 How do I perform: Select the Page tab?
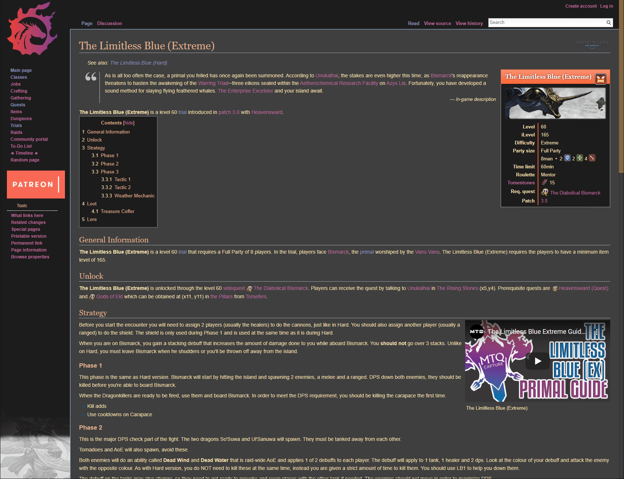click(x=87, y=23)
